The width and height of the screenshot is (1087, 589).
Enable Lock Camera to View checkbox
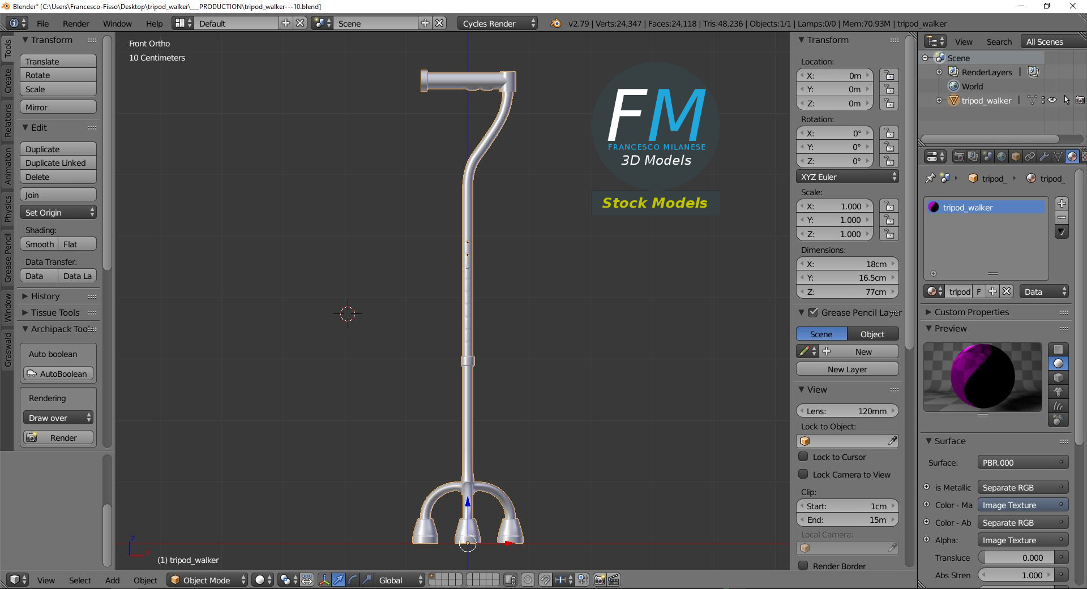coord(803,474)
